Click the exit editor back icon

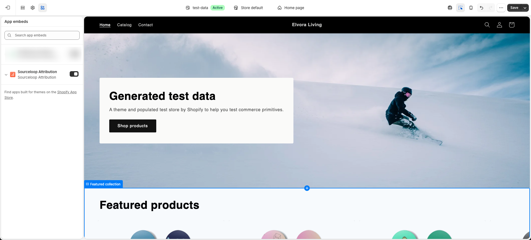click(x=8, y=8)
